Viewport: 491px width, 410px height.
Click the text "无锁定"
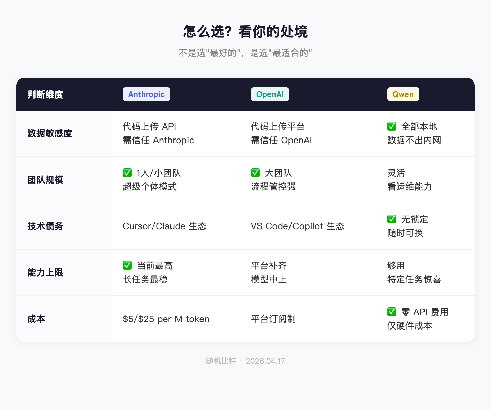pos(415,219)
